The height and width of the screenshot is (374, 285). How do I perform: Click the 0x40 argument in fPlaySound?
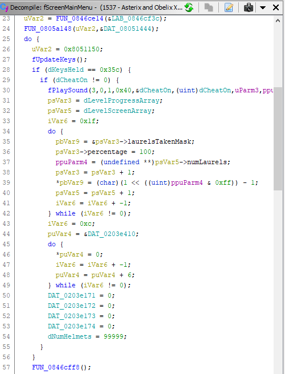(x=123, y=90)
